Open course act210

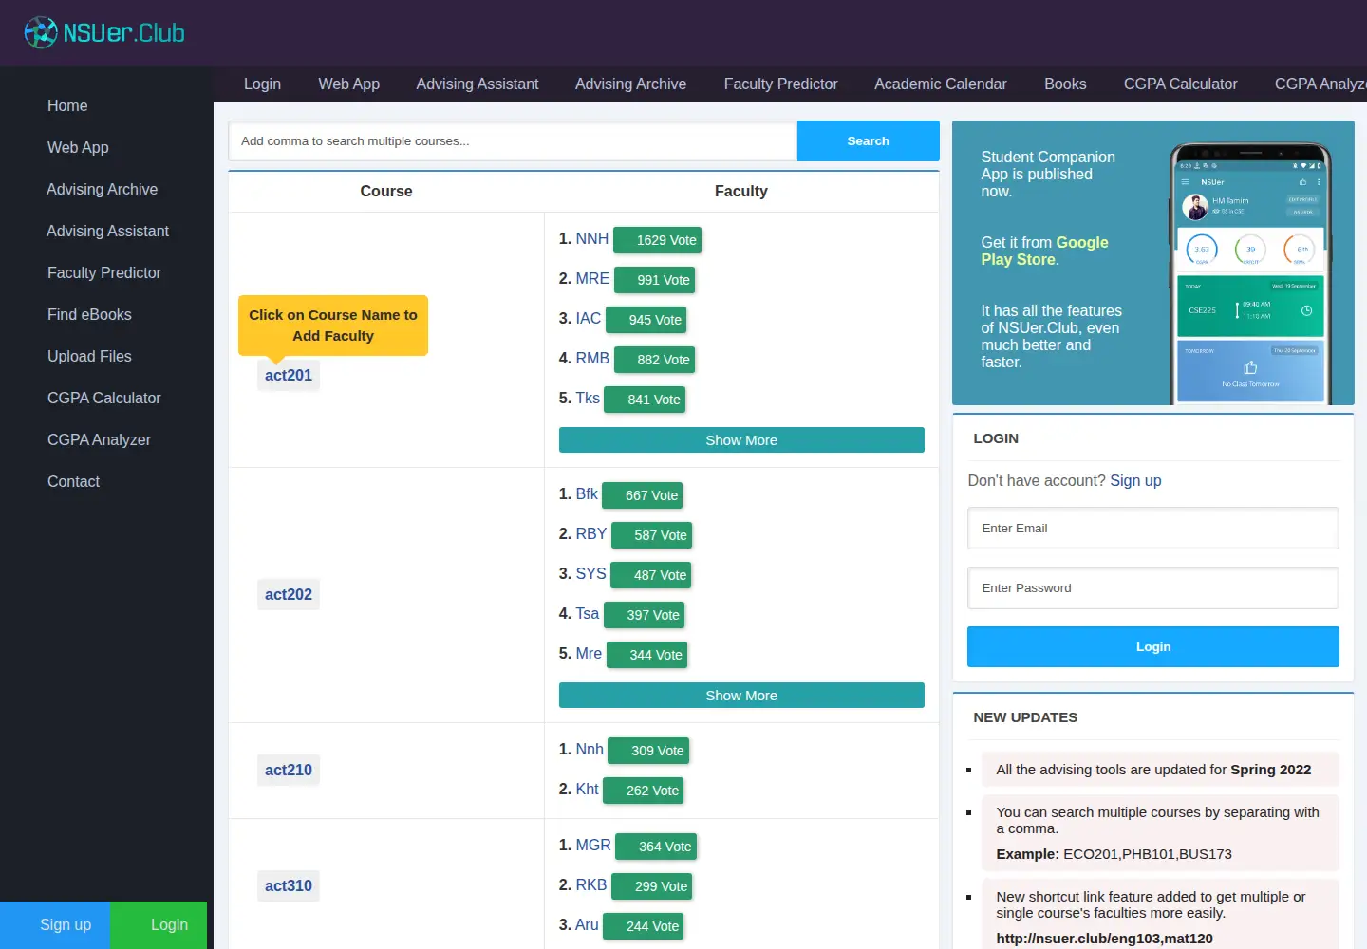click(289, 770)
